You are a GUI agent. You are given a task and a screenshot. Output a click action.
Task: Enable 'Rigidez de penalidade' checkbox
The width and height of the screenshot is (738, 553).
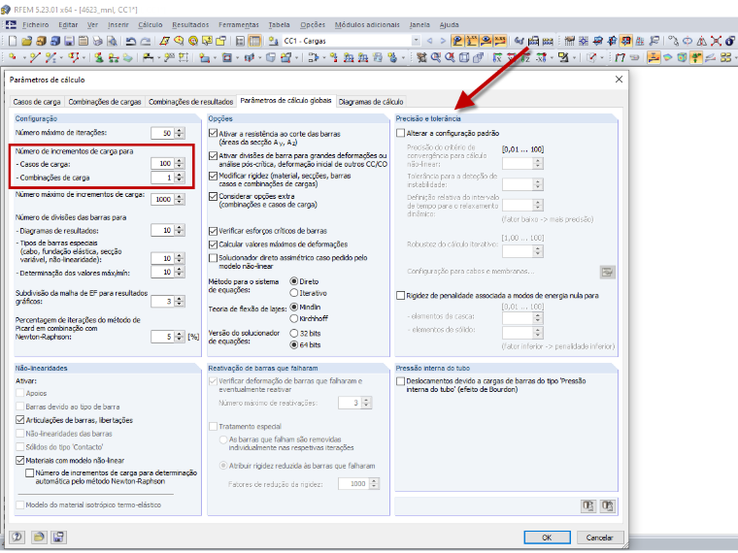(400, 295)
